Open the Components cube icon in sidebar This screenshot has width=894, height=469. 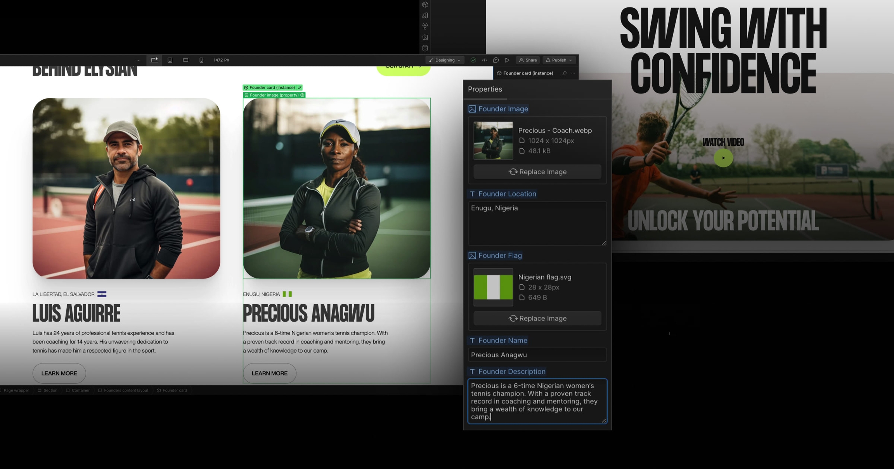tap(425, 5)
